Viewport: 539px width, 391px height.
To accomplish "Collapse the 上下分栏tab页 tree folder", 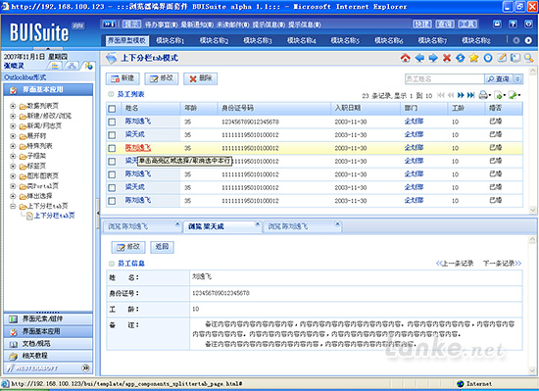I will pos(13,206).
